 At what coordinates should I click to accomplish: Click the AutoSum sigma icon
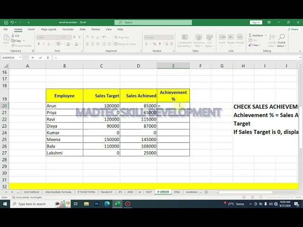250,35
